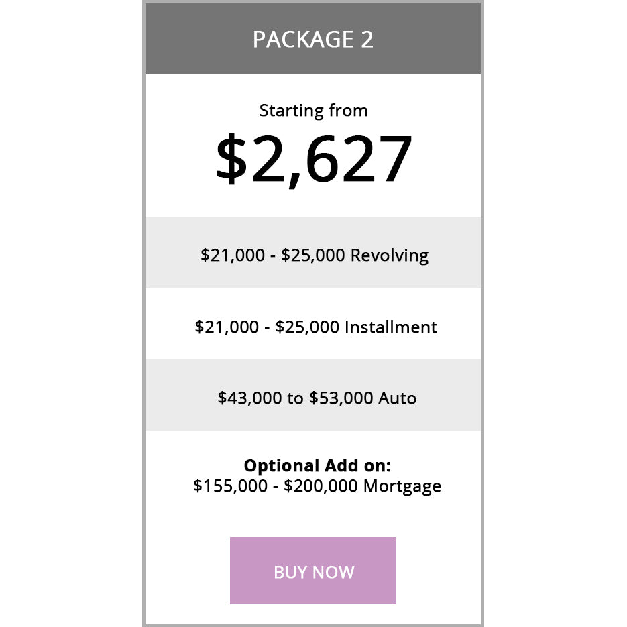Select the '$21,000 - $25,000 Revolving' row

tap(313, 254)
